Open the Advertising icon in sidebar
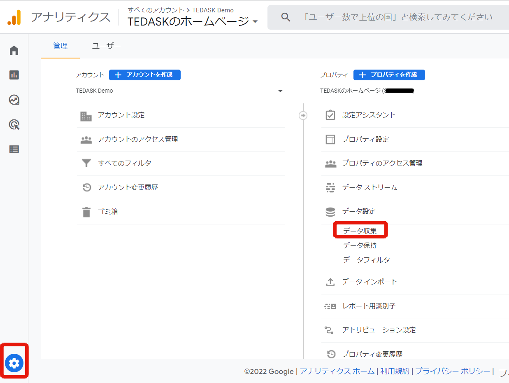The height and width of the screenshot is (383, 509). coord(14,124)
